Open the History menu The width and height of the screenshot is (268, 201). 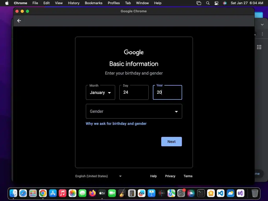coord(74,3)
